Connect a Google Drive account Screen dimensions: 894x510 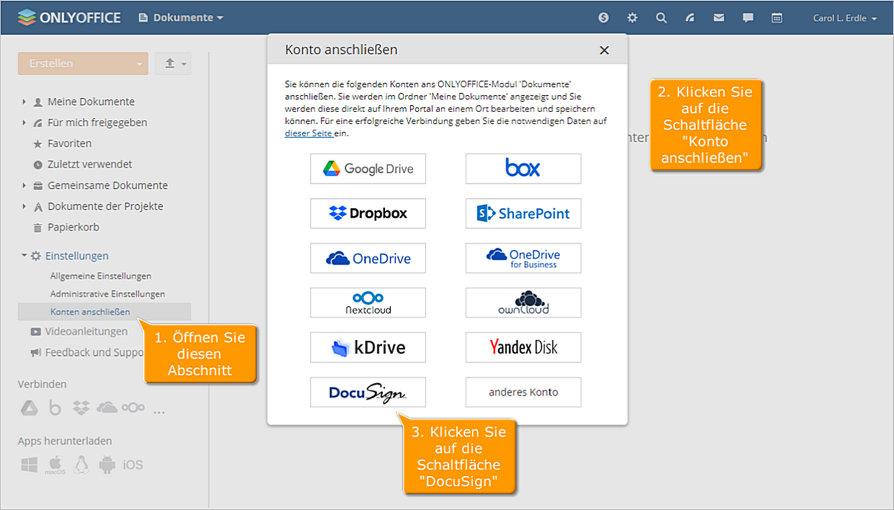tap(368, 169)
